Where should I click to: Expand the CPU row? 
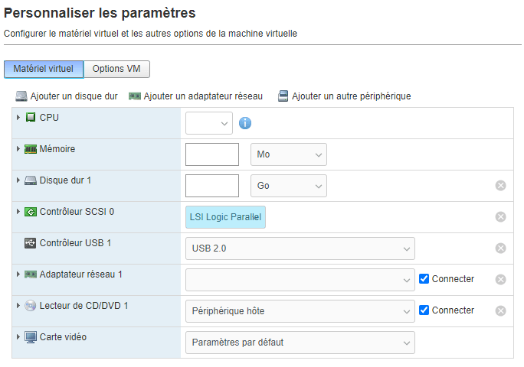[18, 118]
